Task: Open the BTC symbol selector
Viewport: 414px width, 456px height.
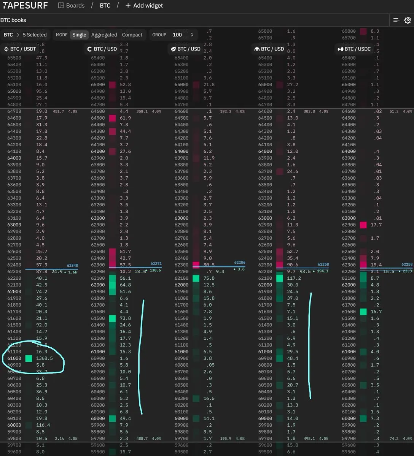Action: [x=8, y=35]
